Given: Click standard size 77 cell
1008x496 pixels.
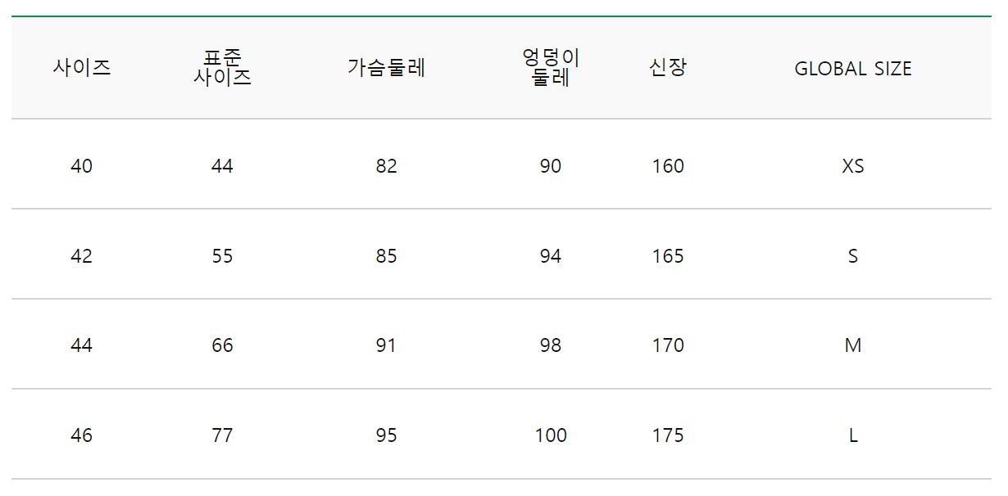Looking at the screenshot, I should pos(222,435).
